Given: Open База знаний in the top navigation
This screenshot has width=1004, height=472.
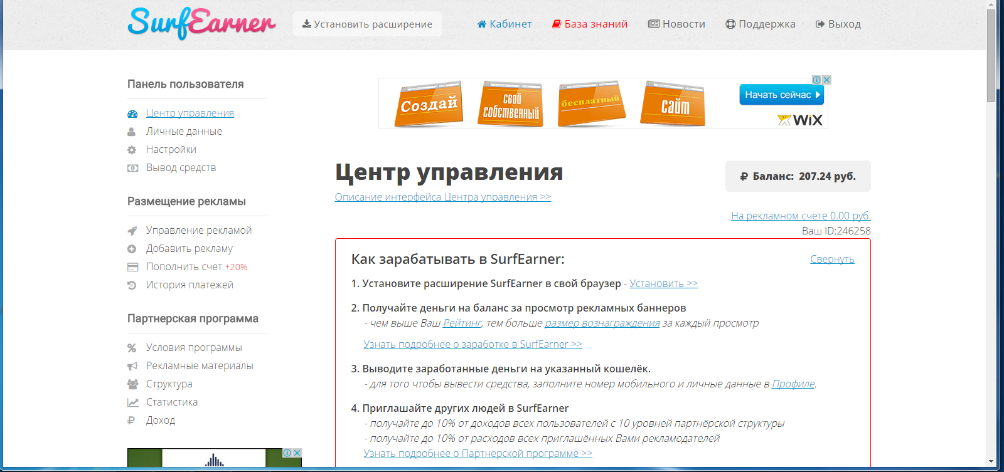Looking at the screenshot, I should click(590, 24).
